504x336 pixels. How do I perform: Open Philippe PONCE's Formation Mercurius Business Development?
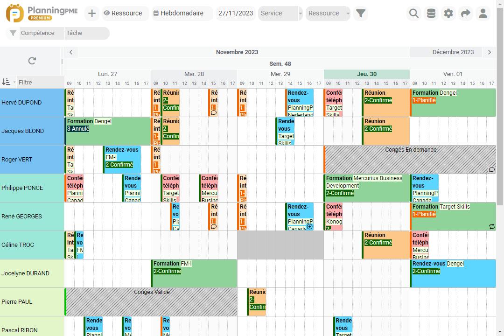pos(366,188)
